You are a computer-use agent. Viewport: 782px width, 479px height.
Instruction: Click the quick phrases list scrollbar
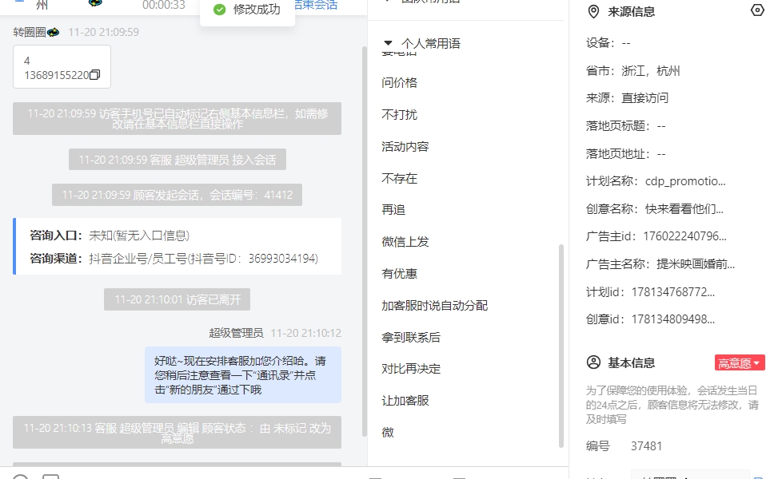point(561,346)
